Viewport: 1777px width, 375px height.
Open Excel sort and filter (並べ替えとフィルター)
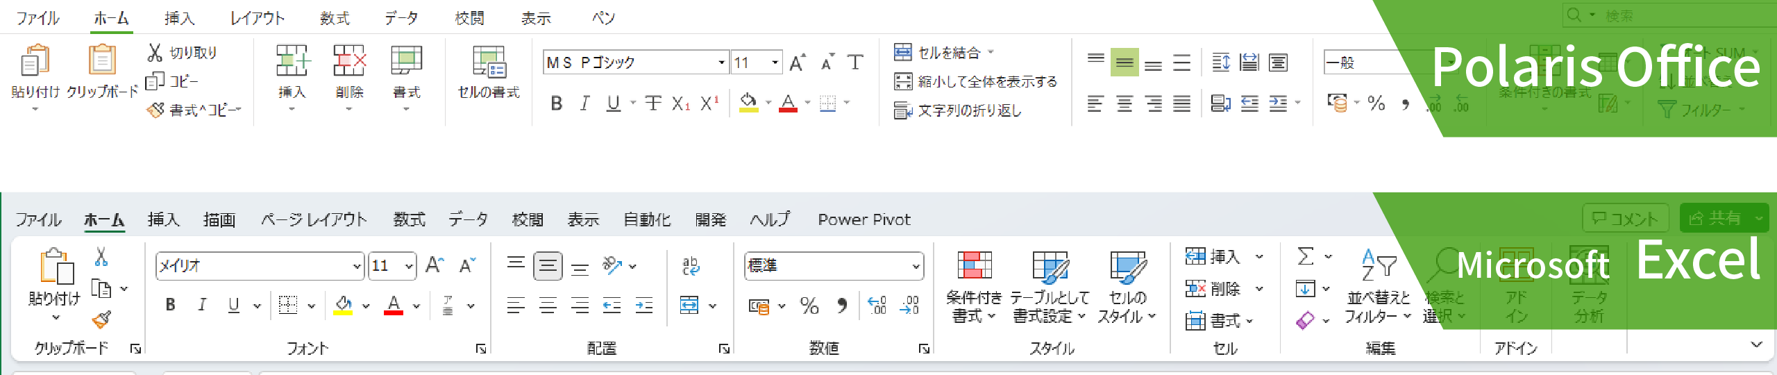click(1379, 287)
